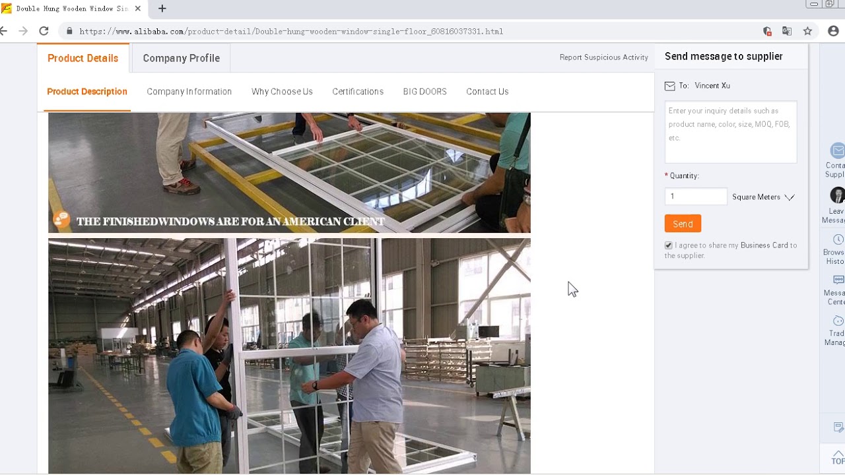Click the blocked content shield icon

tap(767, 31)
